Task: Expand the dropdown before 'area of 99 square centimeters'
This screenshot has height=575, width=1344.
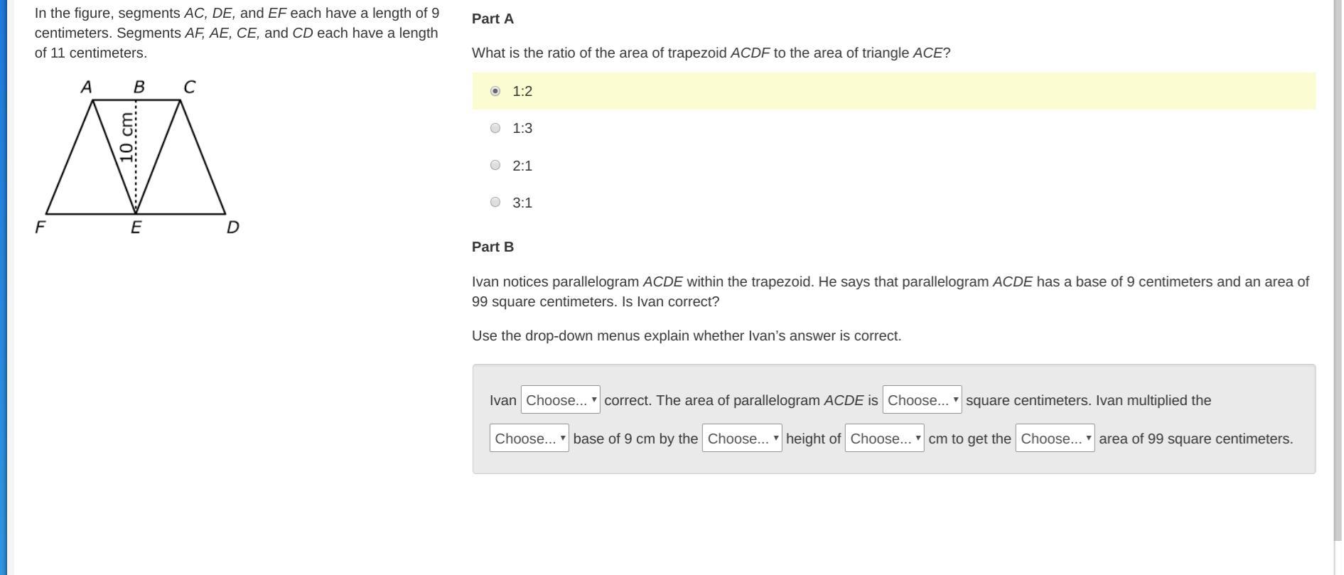Action: (x=1055, y=438)
